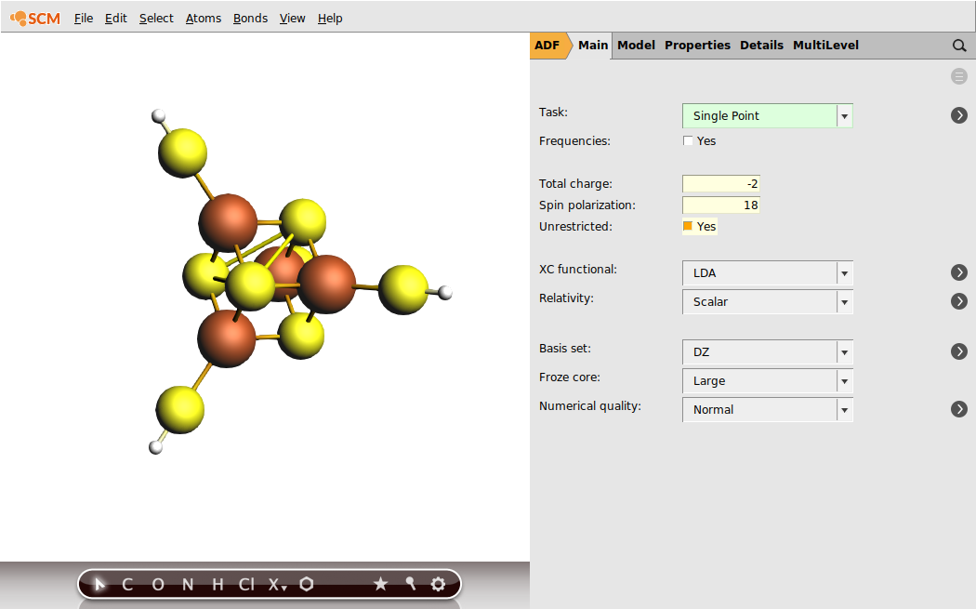Image resolution: width=976 pixels, height=609 pixels.
Task: Open the X element chooser dropdown
Action: [272, 584]
